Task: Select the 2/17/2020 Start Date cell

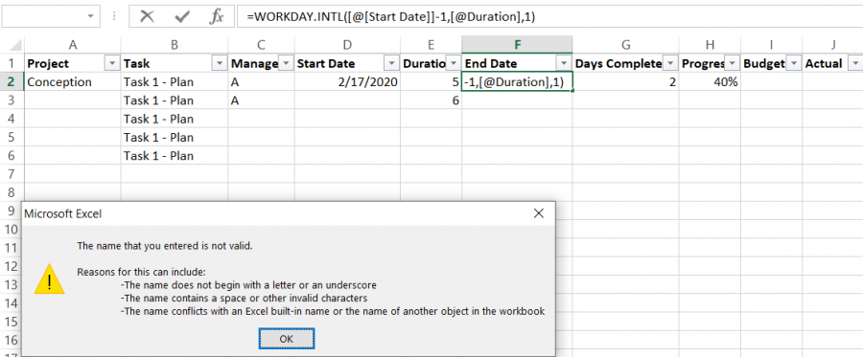Action: (347, 82)
